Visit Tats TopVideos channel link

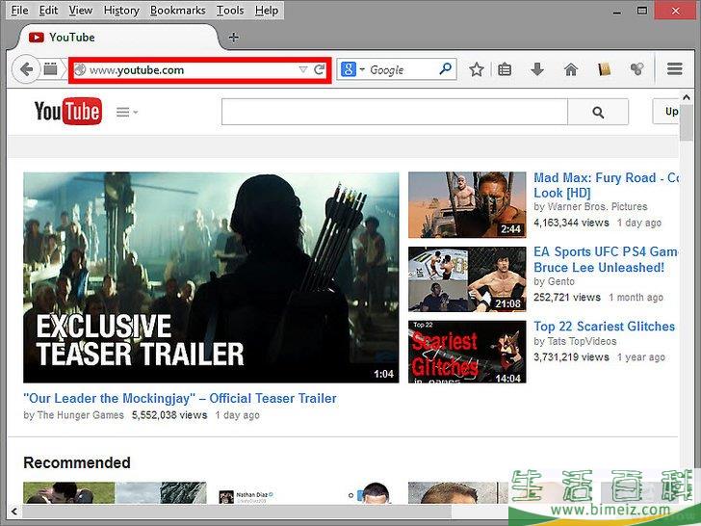coord(582,341)
